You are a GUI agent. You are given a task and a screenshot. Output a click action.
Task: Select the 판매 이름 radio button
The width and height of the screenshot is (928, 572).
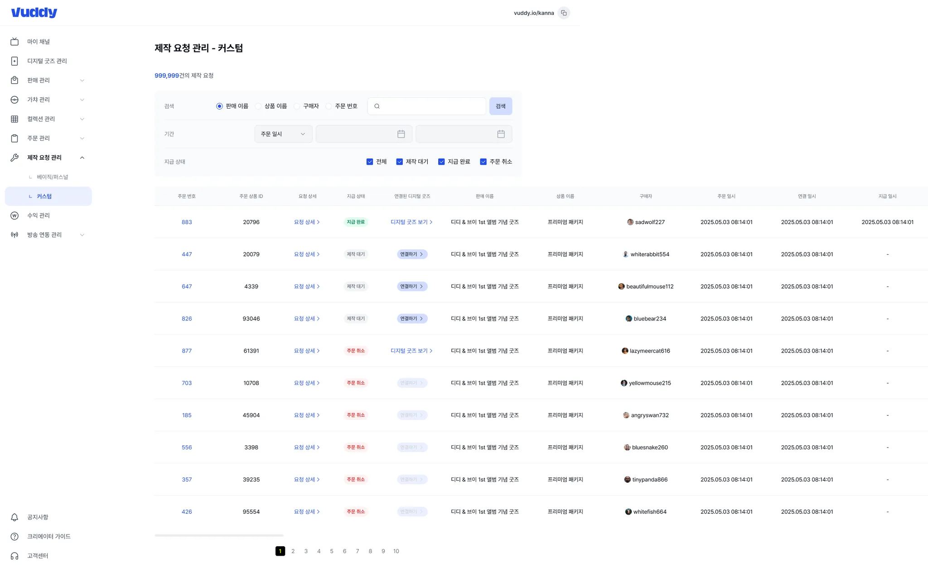pos(219,106)
